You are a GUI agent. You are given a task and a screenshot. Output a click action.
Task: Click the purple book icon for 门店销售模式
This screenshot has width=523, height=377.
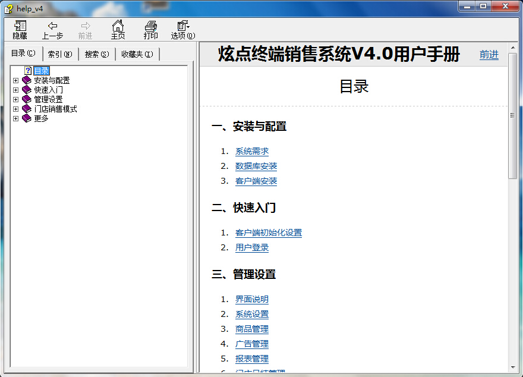pos(27,109)
